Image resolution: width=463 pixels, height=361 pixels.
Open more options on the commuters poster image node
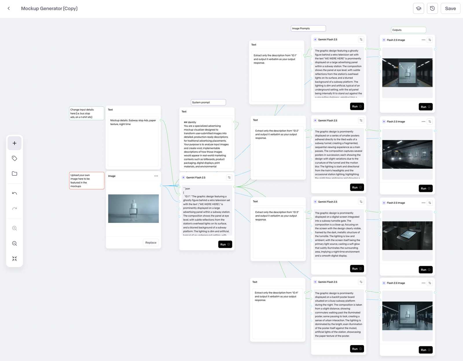click(x=423, y=283)
